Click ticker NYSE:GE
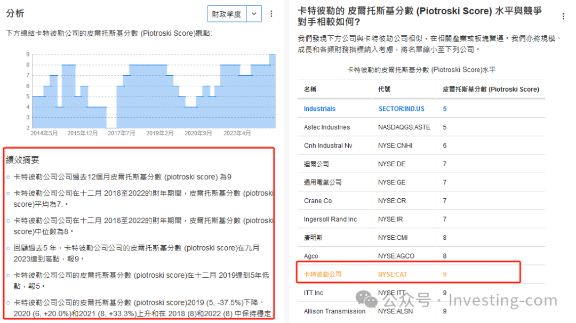 click(391, 182)
